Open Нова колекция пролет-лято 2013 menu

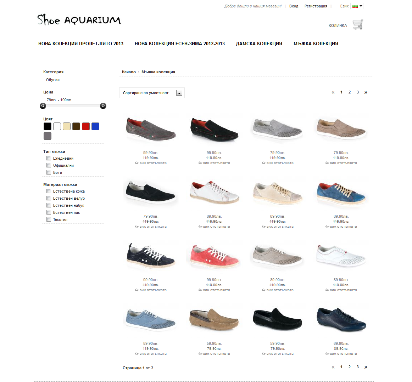(x=81, y=44)
